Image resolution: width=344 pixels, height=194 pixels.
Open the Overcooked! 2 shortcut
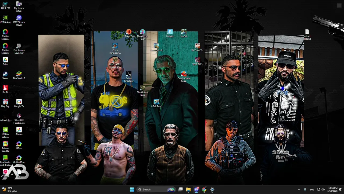coord(156,48)
